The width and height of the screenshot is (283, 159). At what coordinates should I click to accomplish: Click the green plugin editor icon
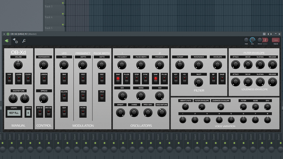[x=7, y=41]
